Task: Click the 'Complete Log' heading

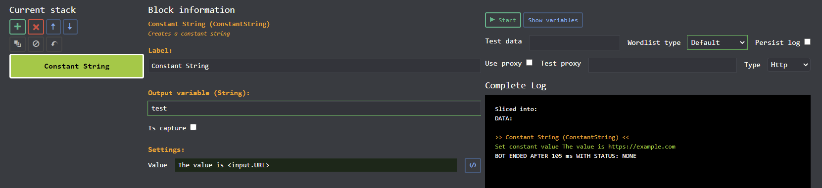Action: [516, 85]
